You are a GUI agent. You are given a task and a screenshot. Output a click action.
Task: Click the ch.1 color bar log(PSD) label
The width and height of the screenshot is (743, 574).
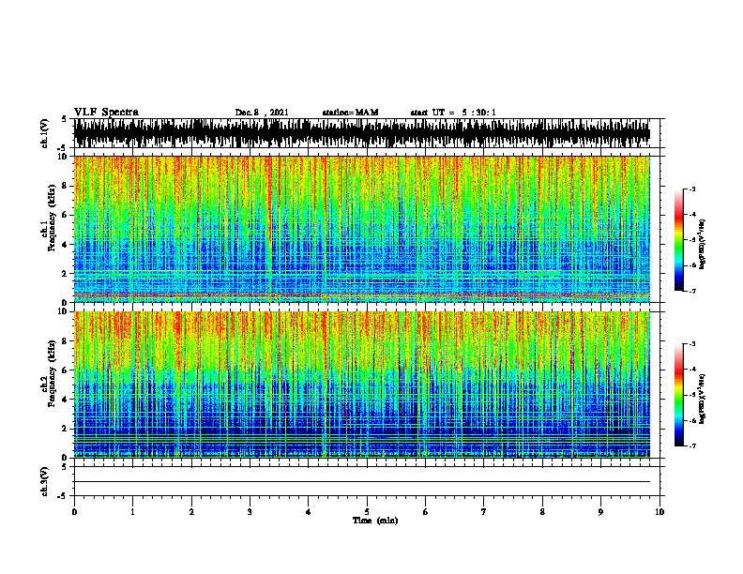point(702,244)
